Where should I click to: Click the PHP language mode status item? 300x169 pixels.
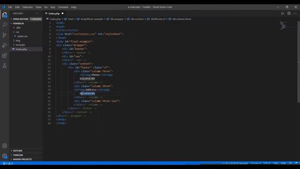(x=283, y=163)
